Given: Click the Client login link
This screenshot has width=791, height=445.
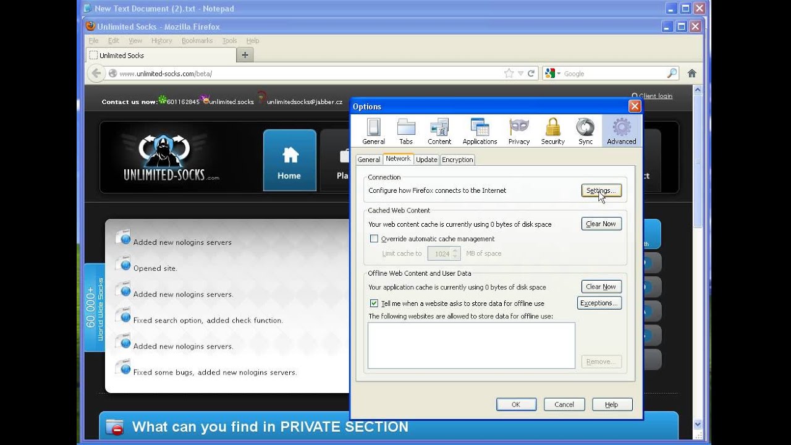Looking at the screenshot, I should point(656,96).
